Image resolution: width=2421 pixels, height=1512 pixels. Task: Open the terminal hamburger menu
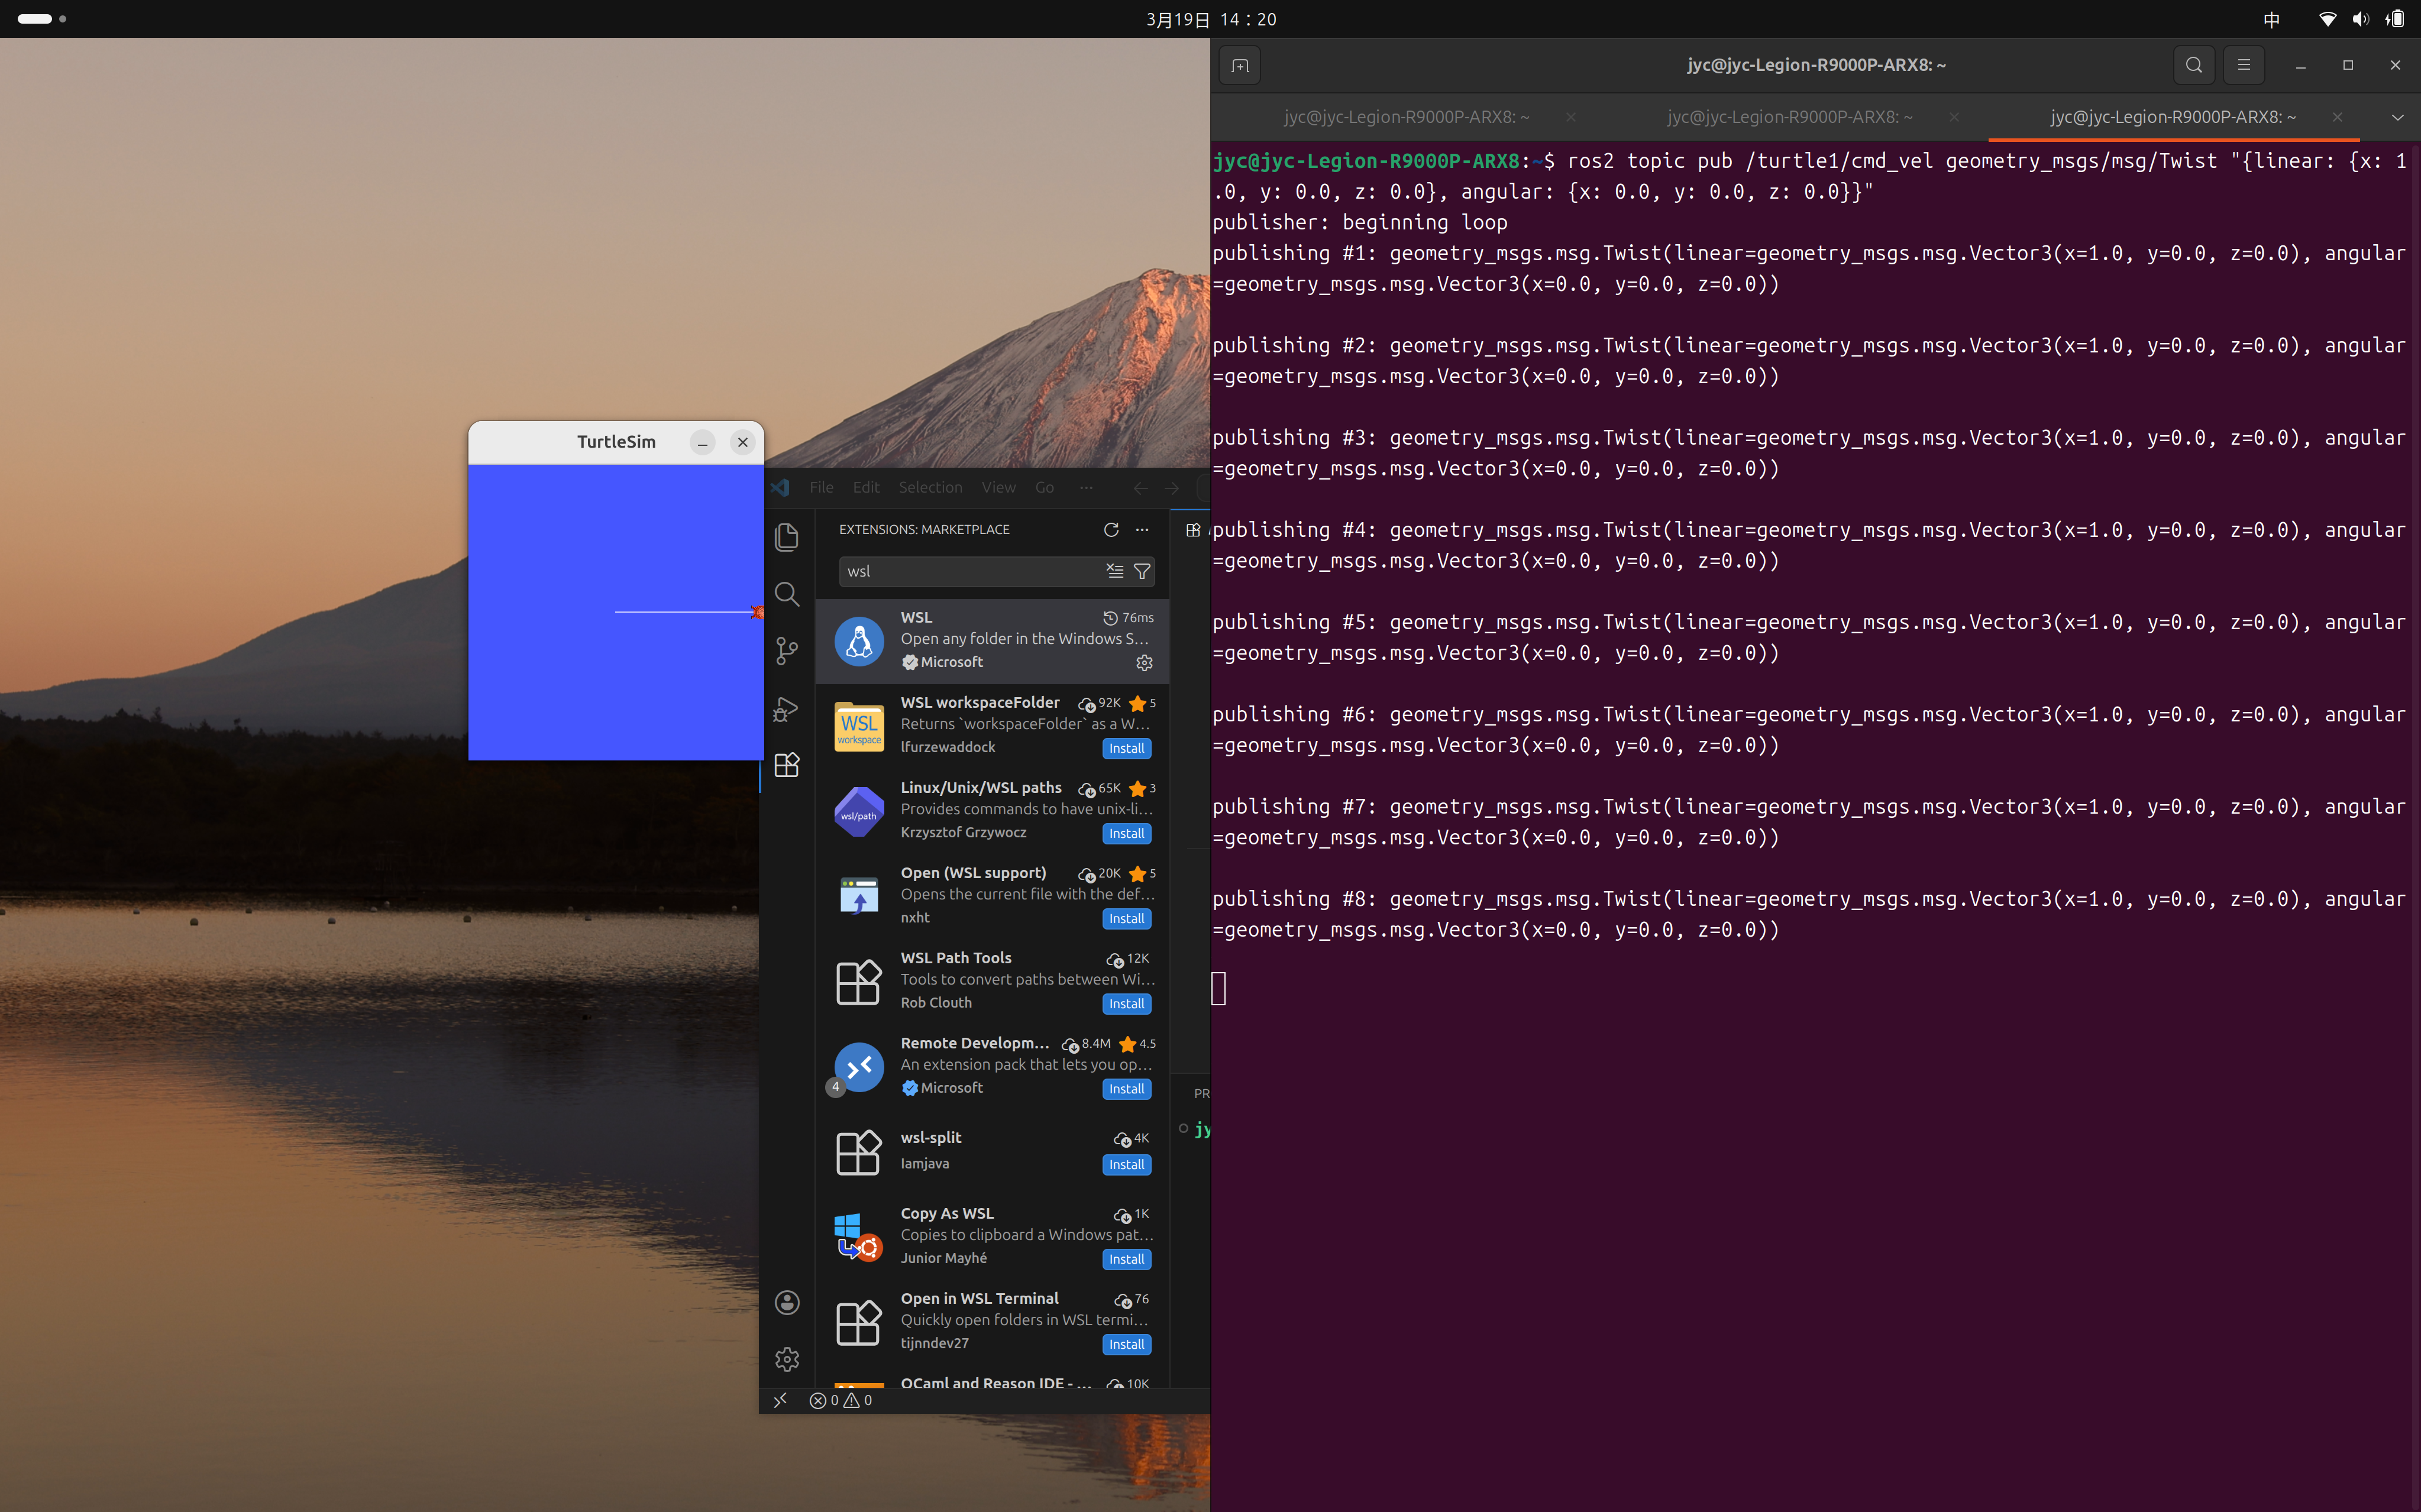point(2244,65)
